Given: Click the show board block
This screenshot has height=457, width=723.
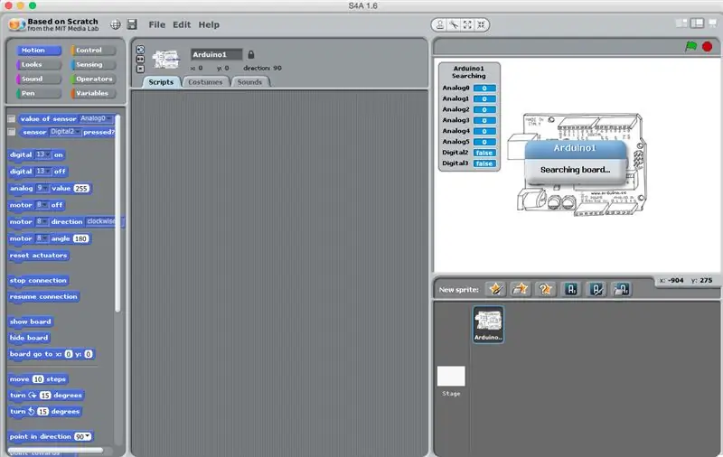Looking at the screenshot, I should tap(31, 322).
